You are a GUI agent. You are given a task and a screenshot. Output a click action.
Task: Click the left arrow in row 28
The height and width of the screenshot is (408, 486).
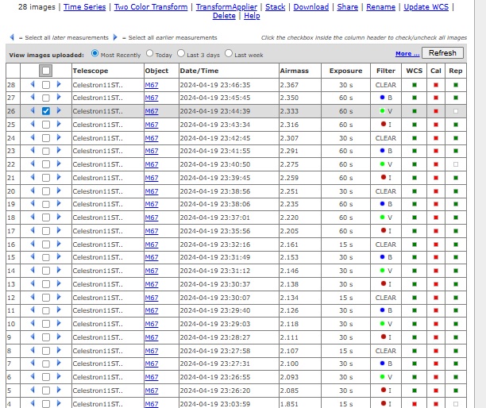point(33,84)
